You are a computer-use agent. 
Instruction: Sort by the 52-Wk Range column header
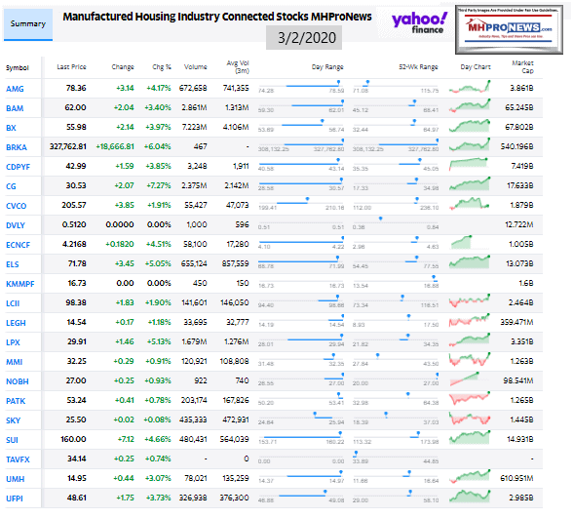pos(418,67)
